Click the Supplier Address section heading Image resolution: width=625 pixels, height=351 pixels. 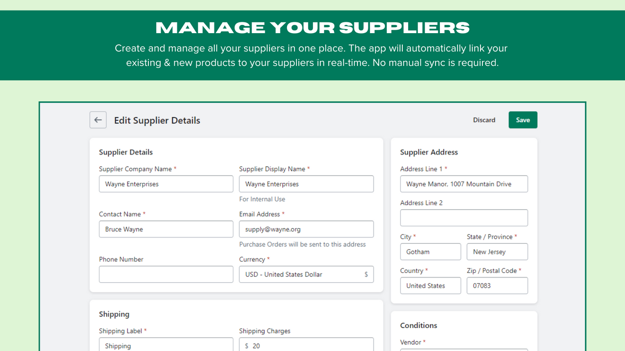[428, 152]
